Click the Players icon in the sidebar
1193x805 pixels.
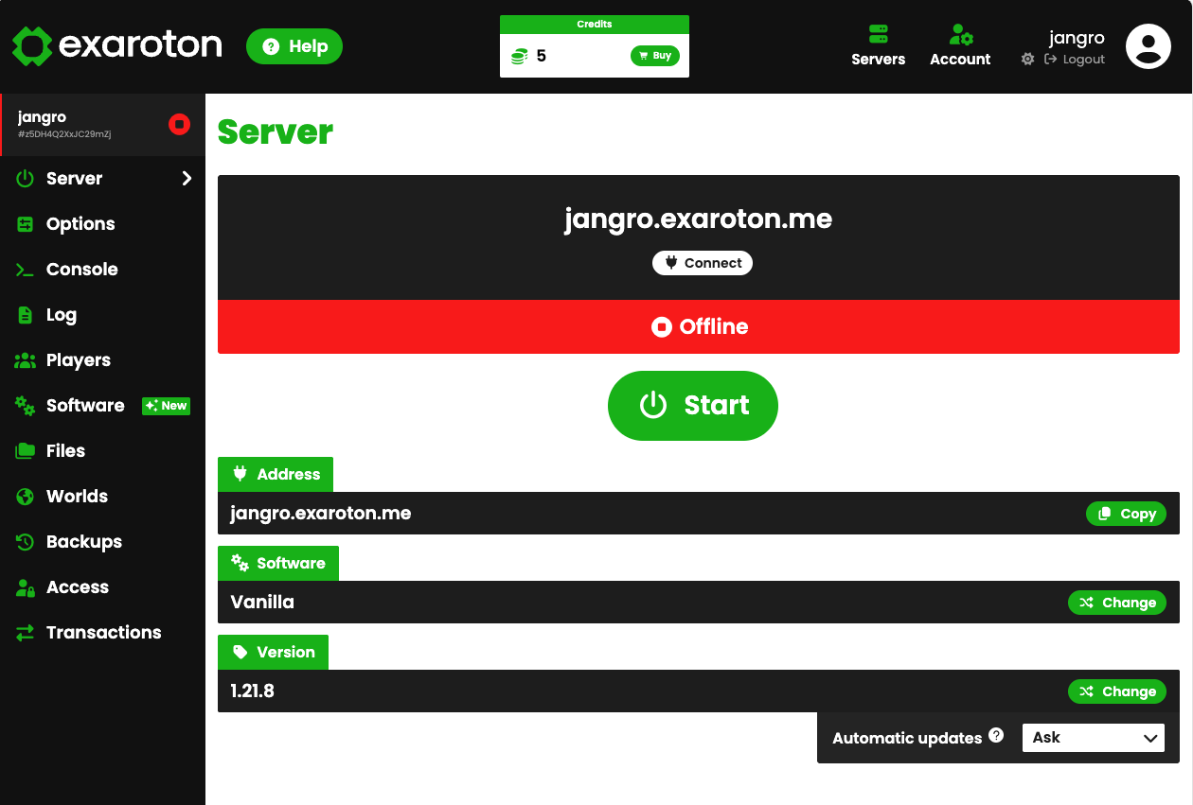pos(26,359)
